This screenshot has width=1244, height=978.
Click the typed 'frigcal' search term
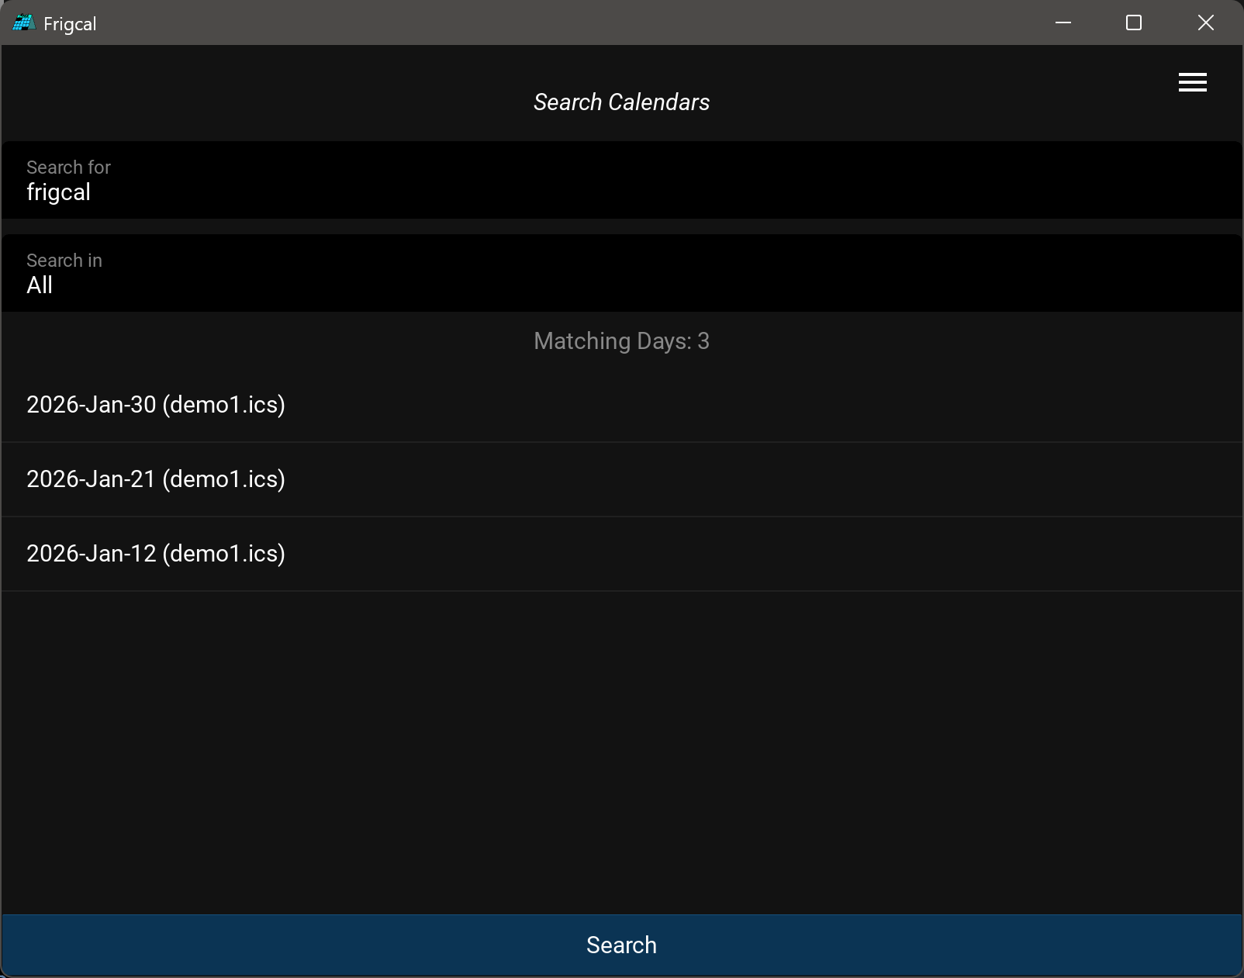(59, 192)
